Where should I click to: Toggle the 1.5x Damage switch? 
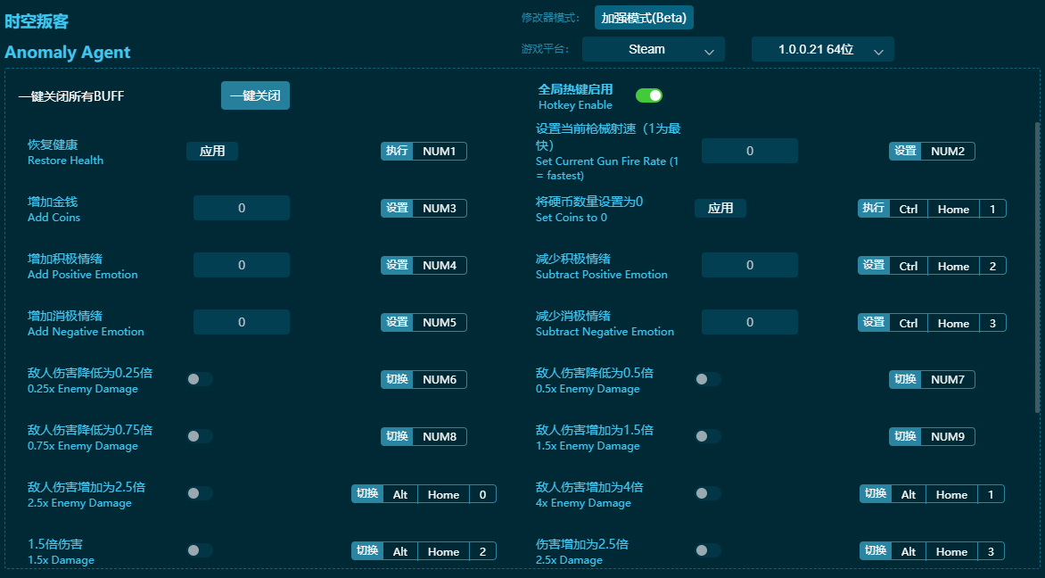(x=200, y=550)
